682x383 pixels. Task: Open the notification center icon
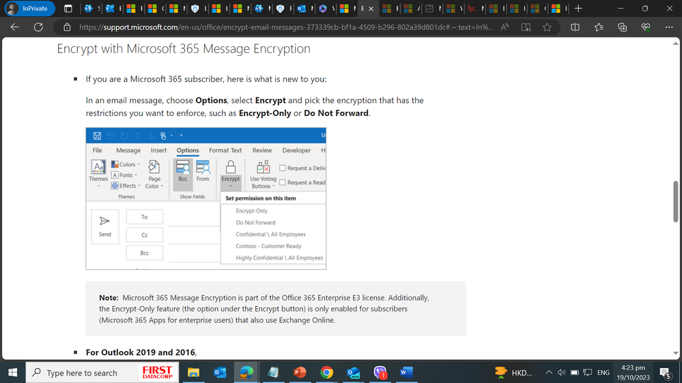click(666, 373)
